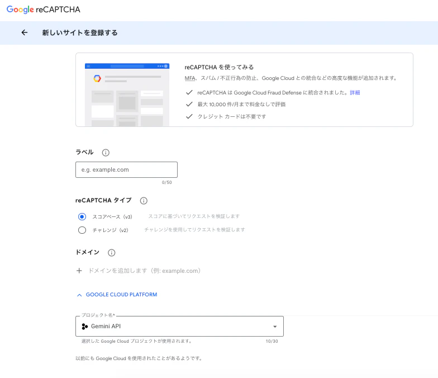The image size is (438, 378).
Task: Click checkmark beside Fraud Defense statement
Action: [189, 92]
